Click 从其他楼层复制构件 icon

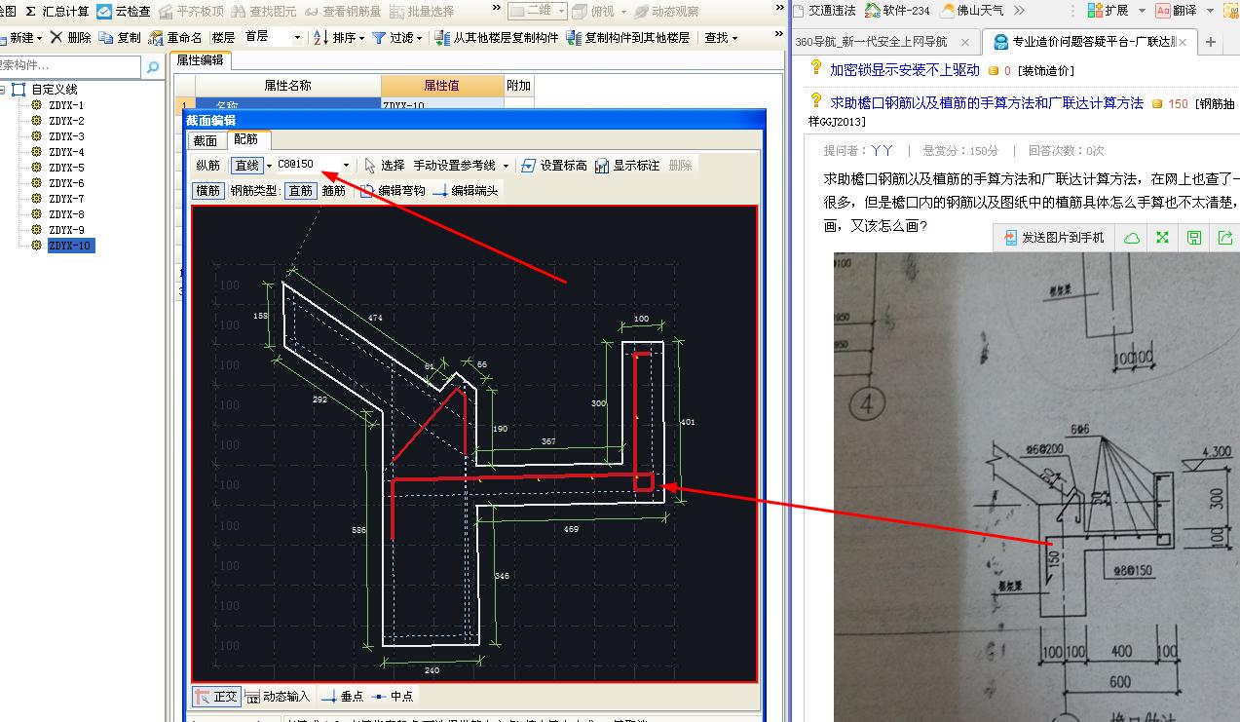(441, 37)
